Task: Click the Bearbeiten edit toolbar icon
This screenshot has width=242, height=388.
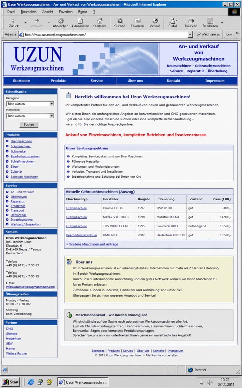Action: click(x=210, y=21)
